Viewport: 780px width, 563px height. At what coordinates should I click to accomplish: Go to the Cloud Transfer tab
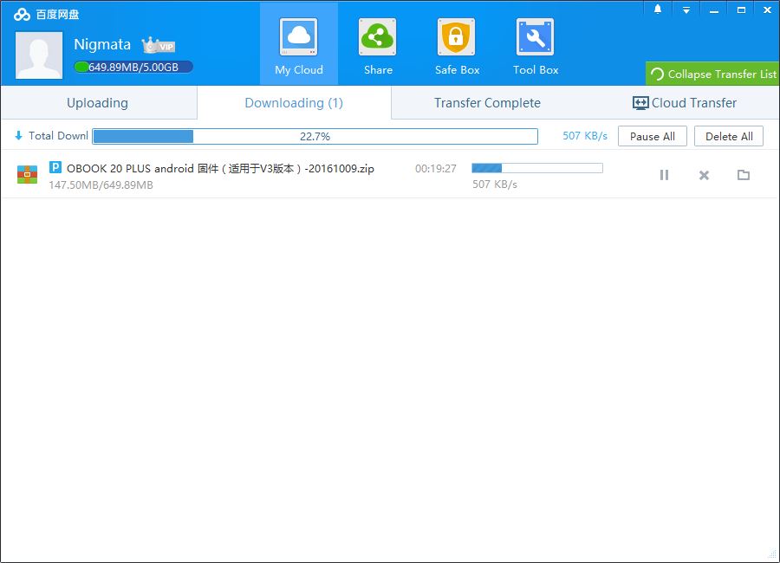click(x=684, y=103)
